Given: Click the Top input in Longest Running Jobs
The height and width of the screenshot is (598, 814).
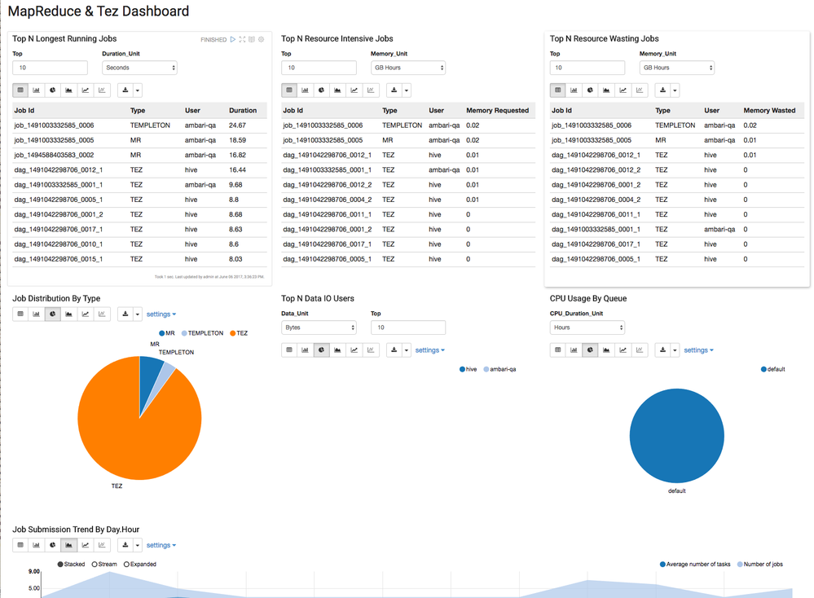Looking at the screenshot, I should [50, 68].
